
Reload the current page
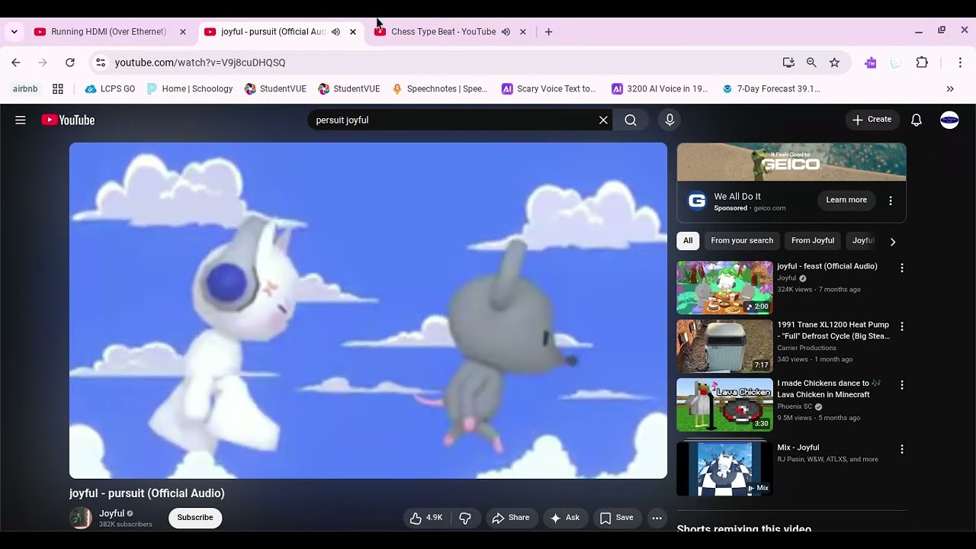tap(70, 63)
